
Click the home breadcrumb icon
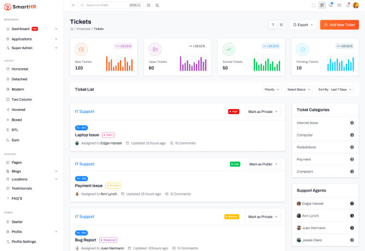(71, 28)
